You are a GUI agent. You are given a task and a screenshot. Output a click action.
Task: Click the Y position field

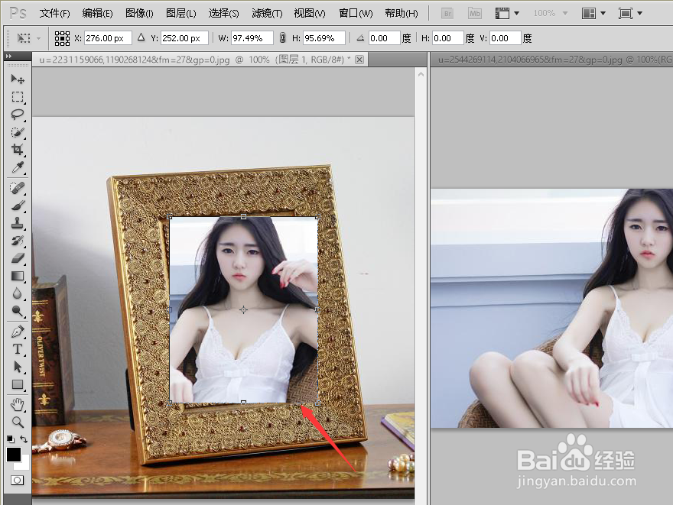(x=184, y=38)
